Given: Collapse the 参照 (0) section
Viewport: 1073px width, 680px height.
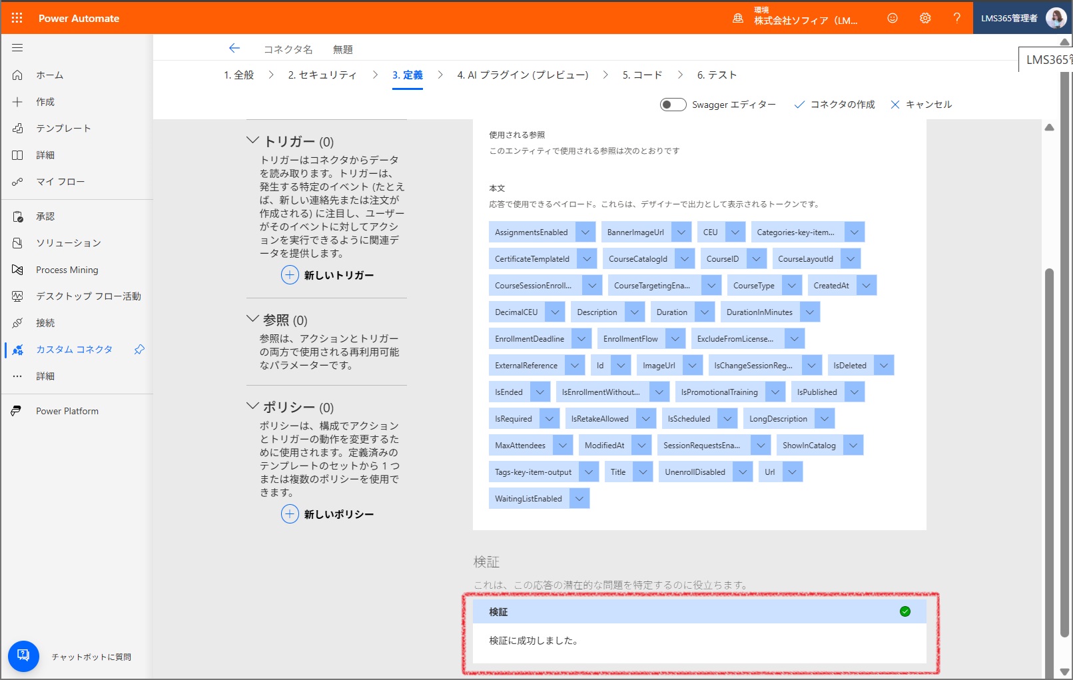Looking at the screenshot, I should [252, 319].
